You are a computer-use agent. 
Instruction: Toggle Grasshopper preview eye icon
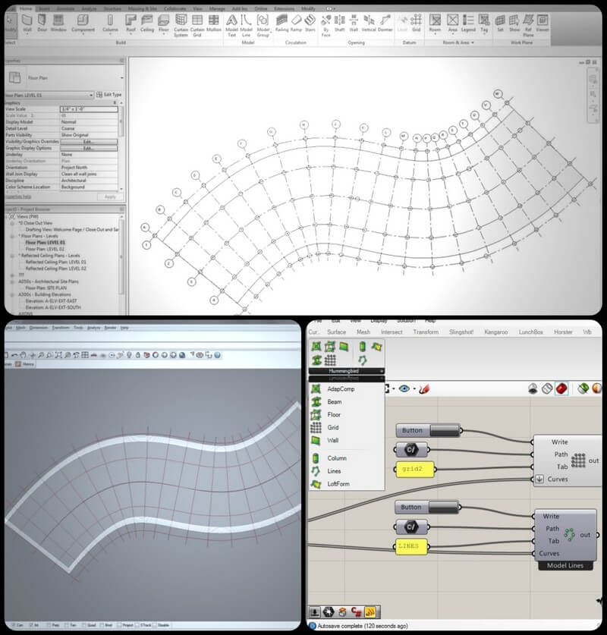[404, 389]
